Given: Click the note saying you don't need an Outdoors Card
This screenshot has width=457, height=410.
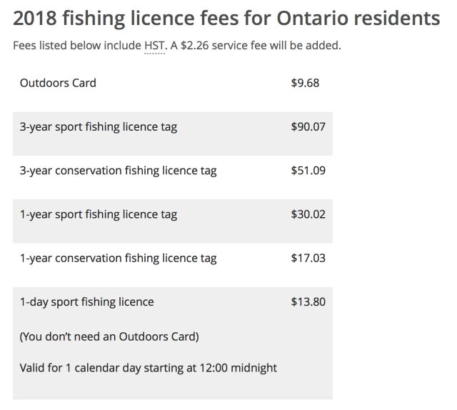Looking at the screenshot, I should [x=109, y=337].
